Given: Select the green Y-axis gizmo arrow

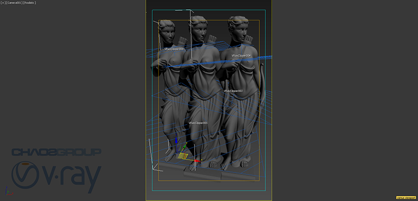Looking at the screenshot, I should point(185,147).
